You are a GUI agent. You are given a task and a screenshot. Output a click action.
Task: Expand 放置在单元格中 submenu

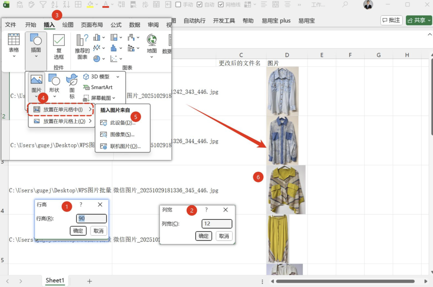61,110
